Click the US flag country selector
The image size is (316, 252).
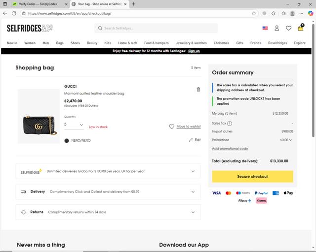click(265, 29)
